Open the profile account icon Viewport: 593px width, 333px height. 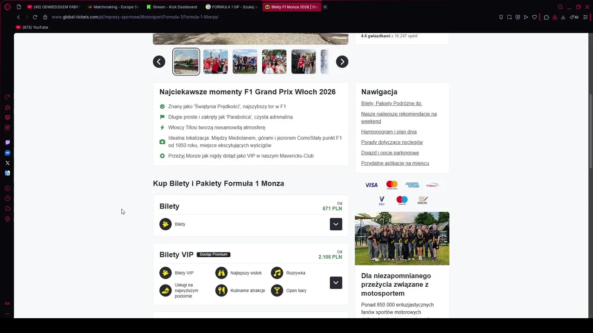[555, 17]
